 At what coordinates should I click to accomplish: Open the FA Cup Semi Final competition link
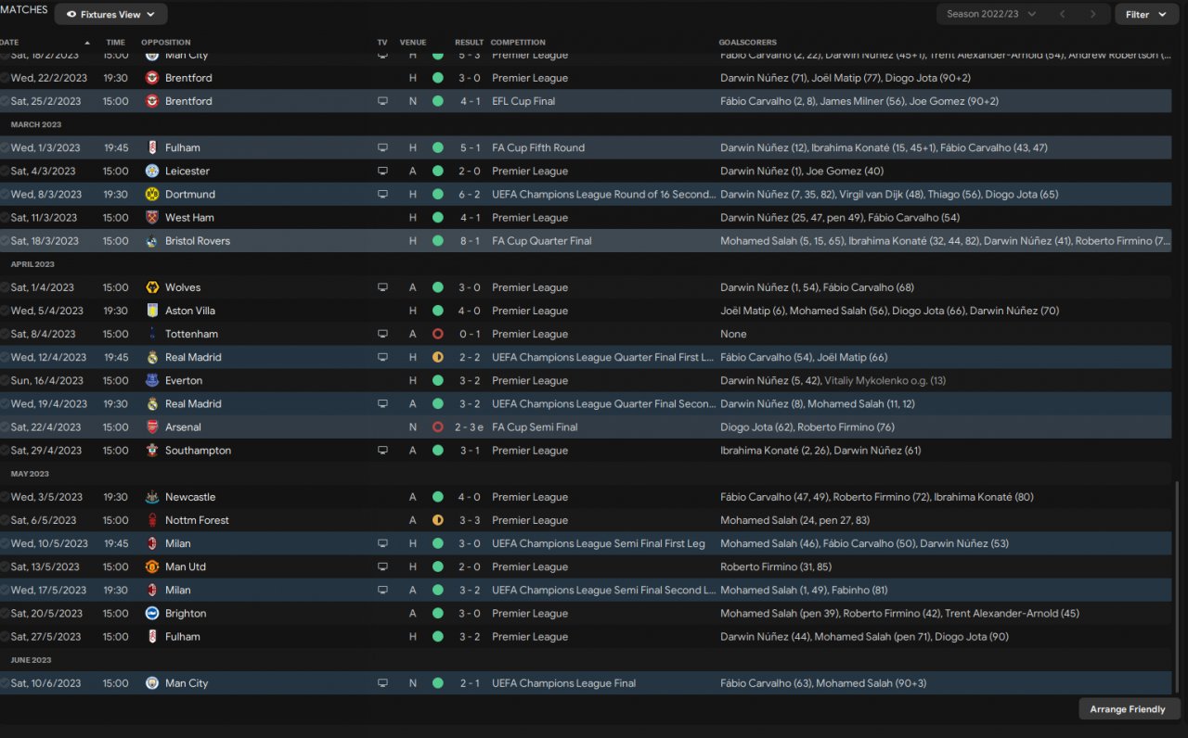(x=535, y=427)
